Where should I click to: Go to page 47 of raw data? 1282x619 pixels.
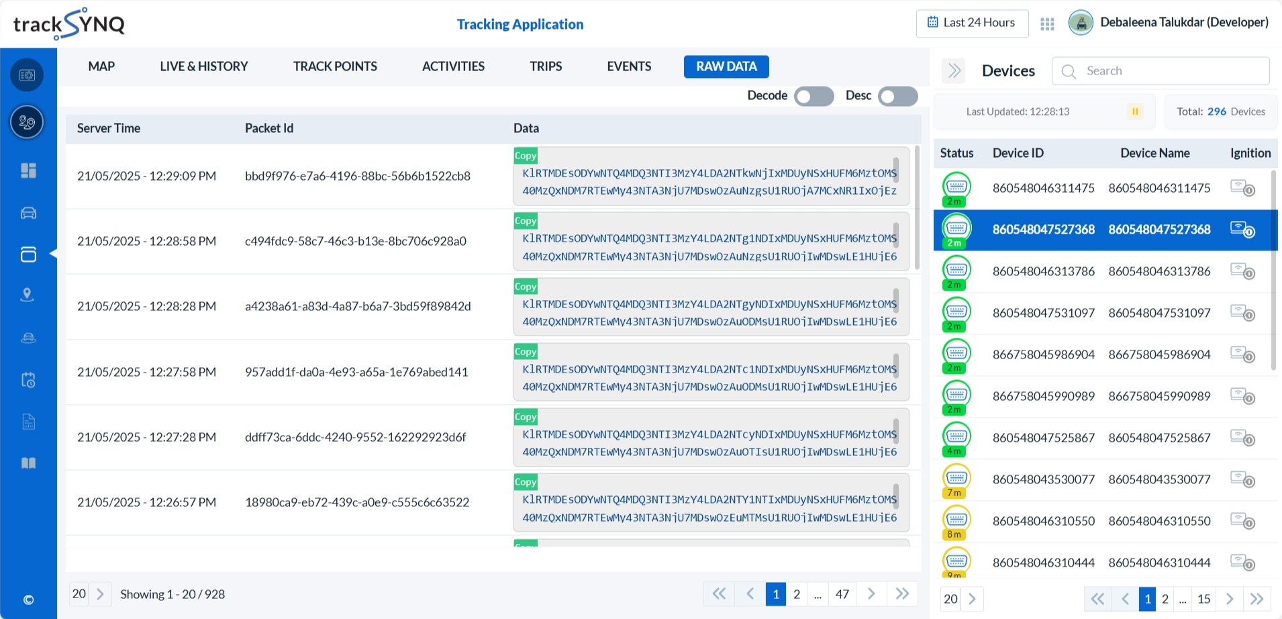(x=842, y=593)
